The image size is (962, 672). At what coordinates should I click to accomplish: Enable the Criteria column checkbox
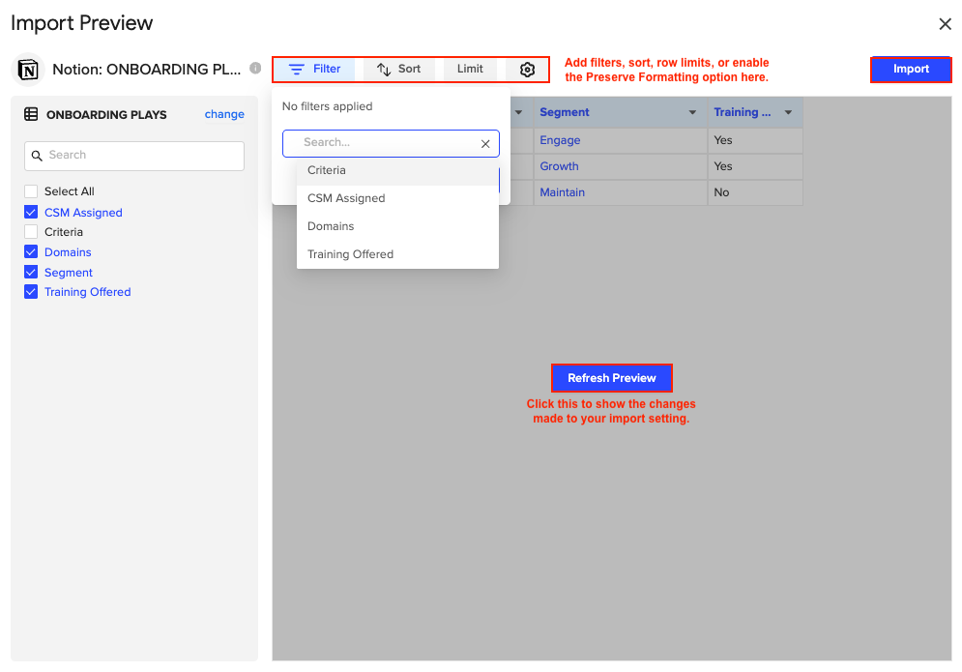coord(31,232)
